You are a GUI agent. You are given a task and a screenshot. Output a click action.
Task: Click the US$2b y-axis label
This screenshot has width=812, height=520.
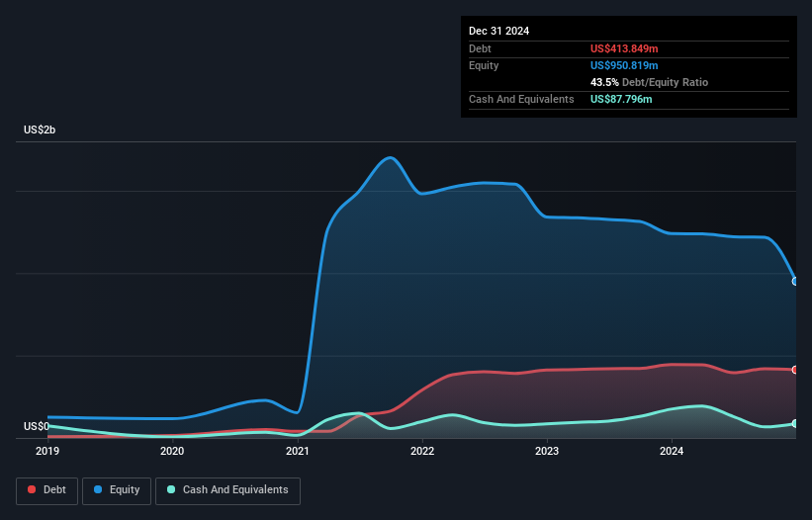pos(40,130)
